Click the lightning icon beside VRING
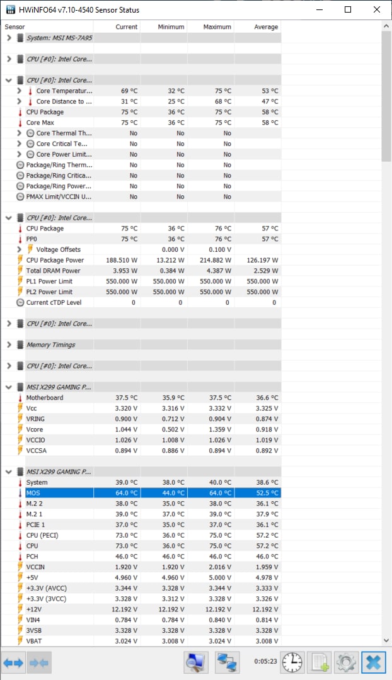Image resolution: width=392 pixels, height=680 pixels. tap(20, 419)
